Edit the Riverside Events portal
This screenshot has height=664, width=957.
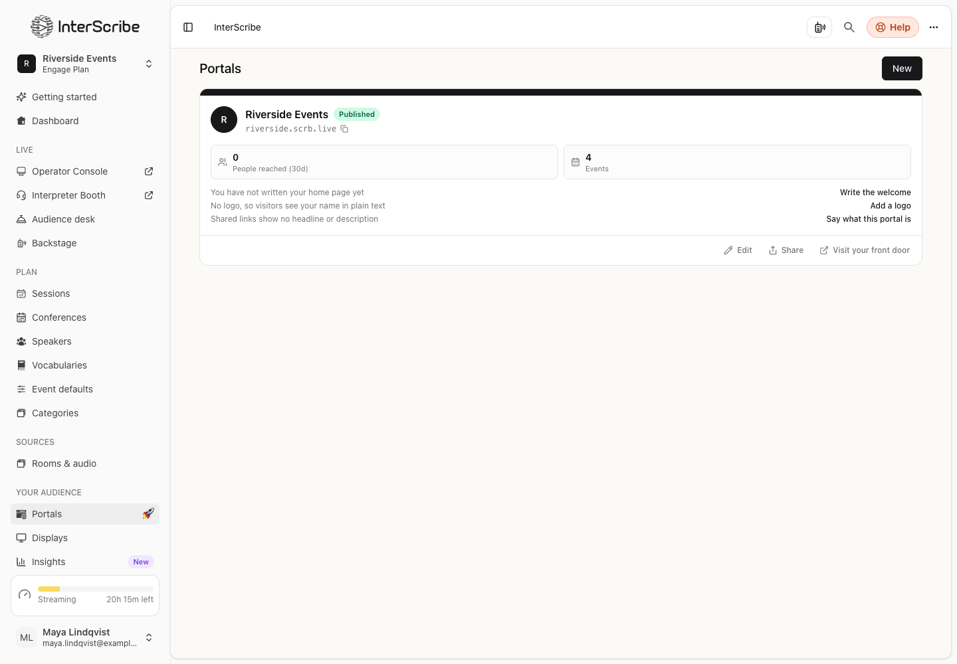pyautogui.click(x=738, y=250)
